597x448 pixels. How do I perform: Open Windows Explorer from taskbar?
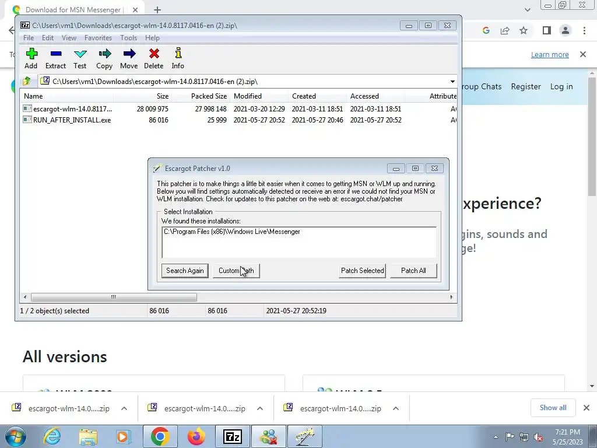coord(88,436)
